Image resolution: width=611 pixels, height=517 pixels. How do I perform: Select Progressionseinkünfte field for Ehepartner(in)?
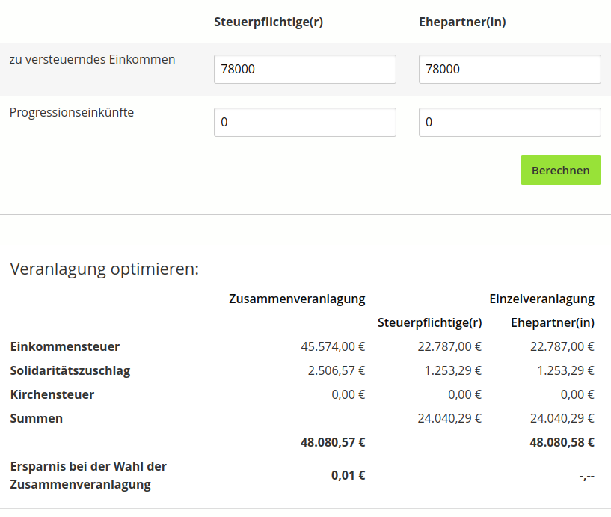tap(509, 123)
